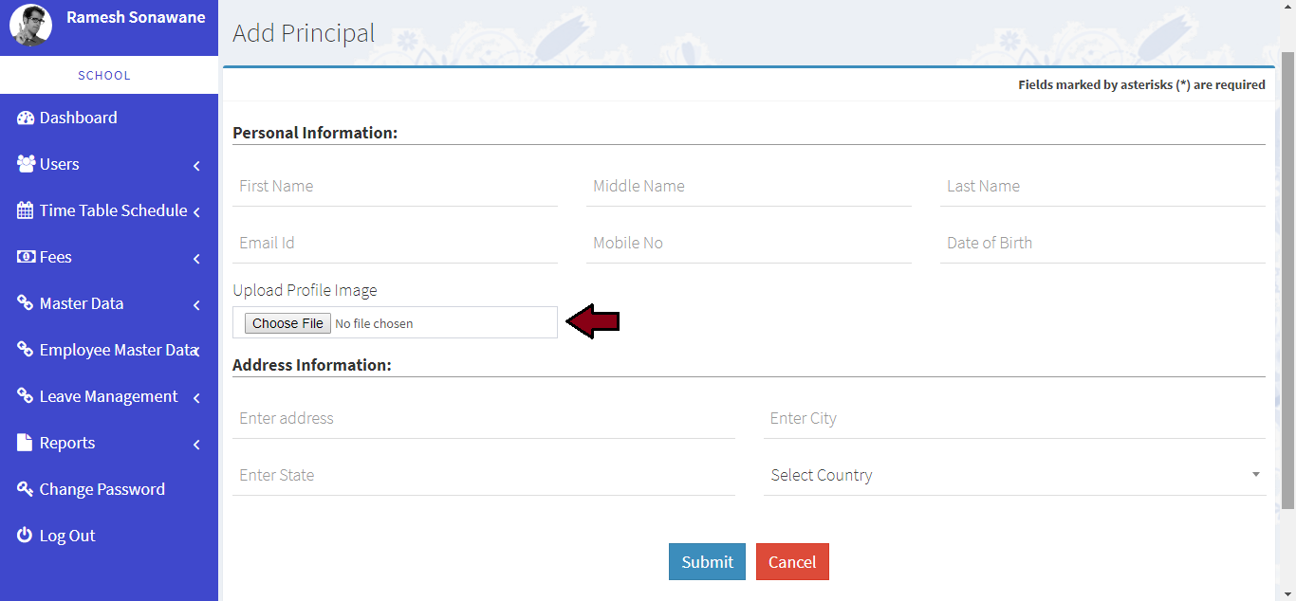Click the Log Out power icon
This screenshot has height=601, width=1296.
(x=26, y=536)
